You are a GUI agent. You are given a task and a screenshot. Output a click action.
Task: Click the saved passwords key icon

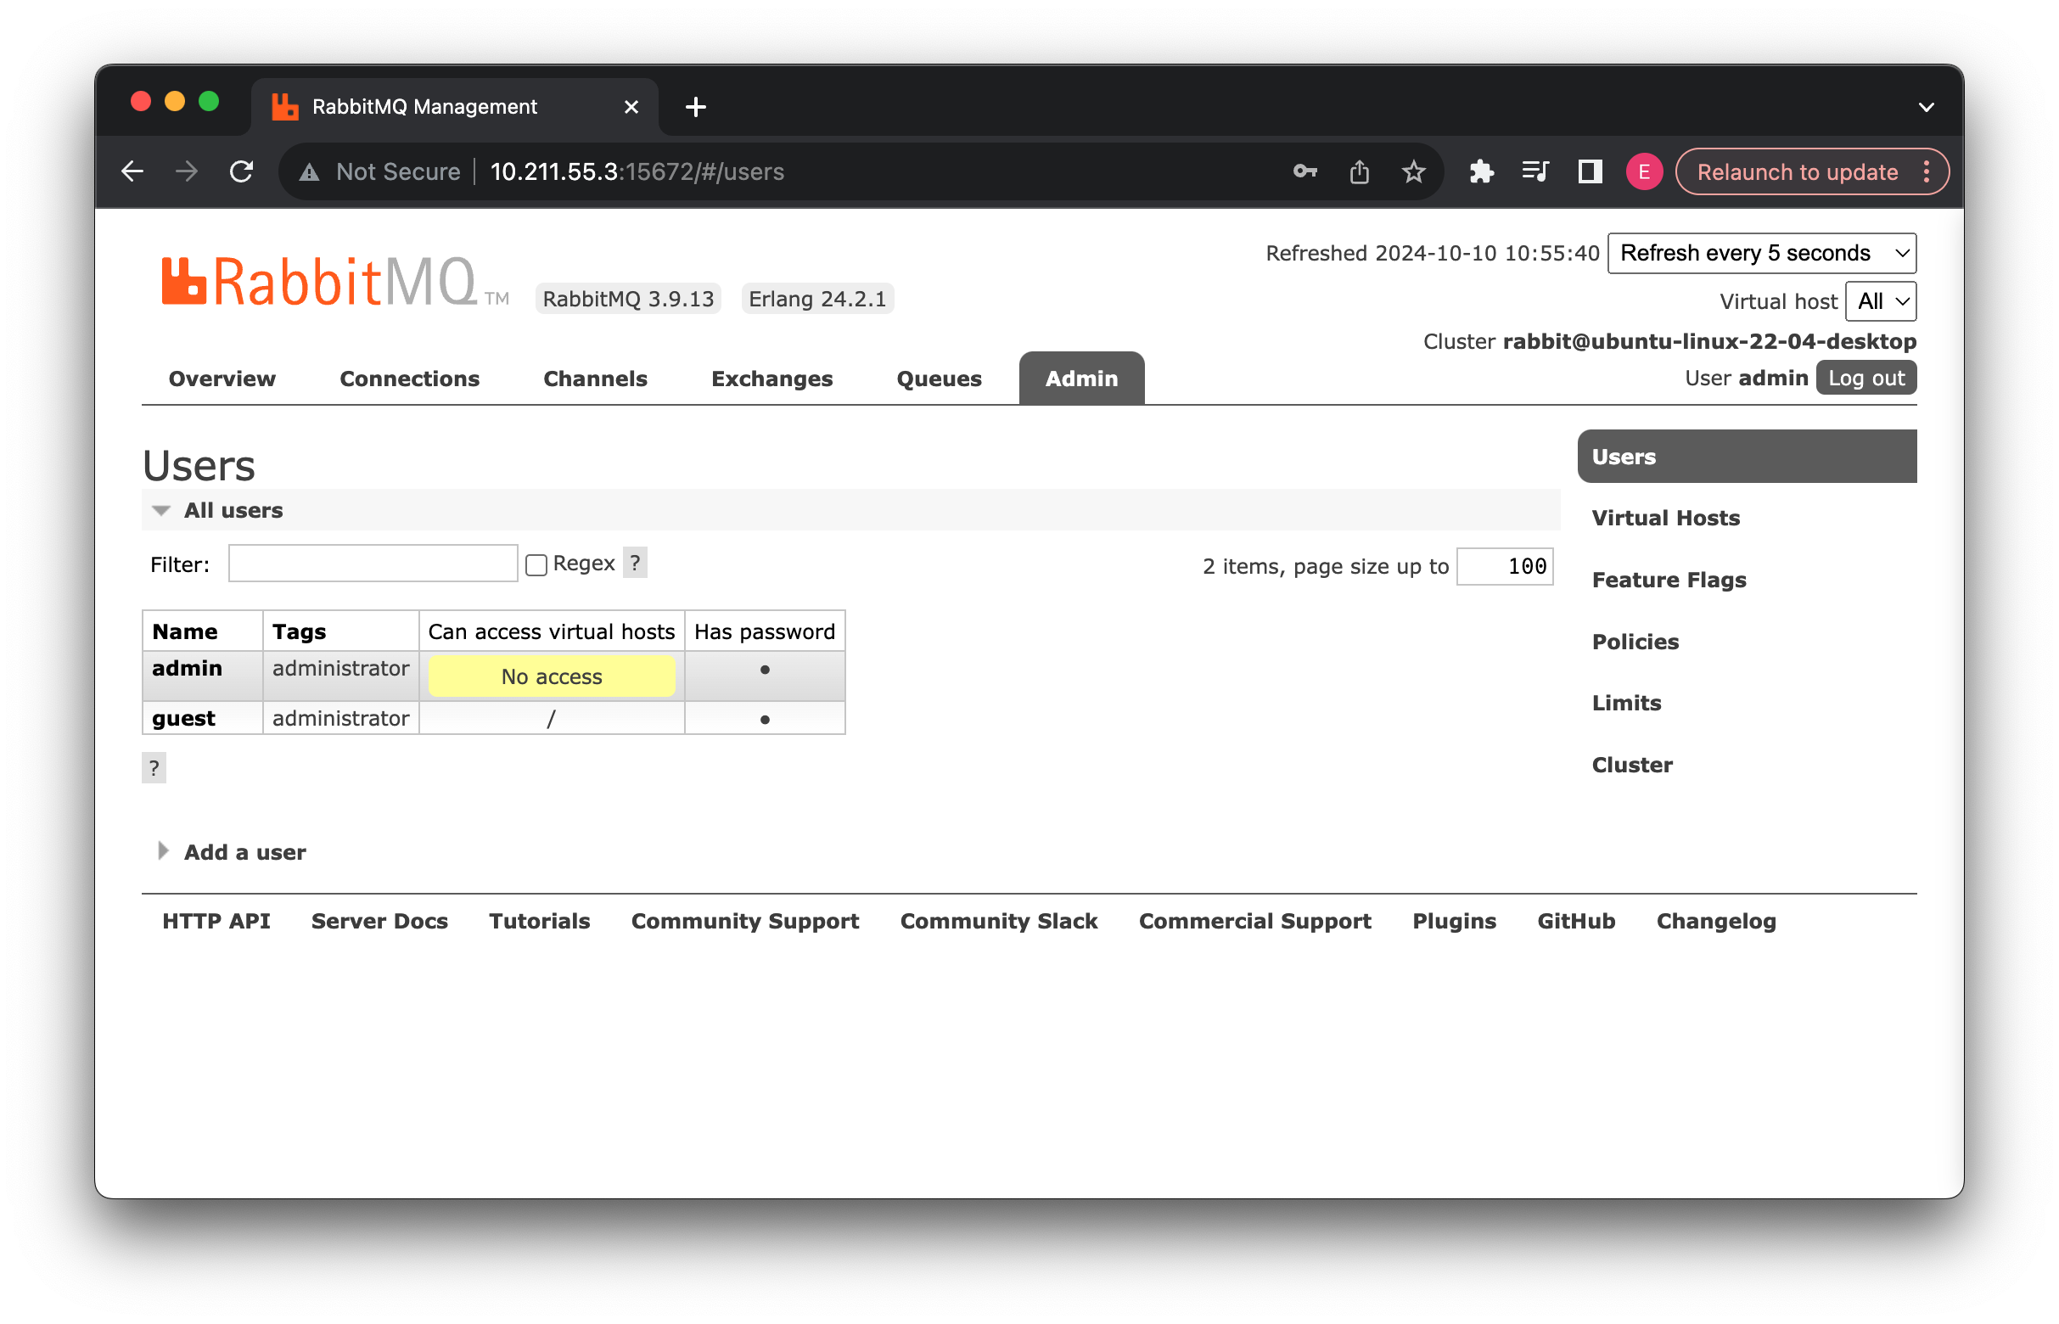(1304, 172)
